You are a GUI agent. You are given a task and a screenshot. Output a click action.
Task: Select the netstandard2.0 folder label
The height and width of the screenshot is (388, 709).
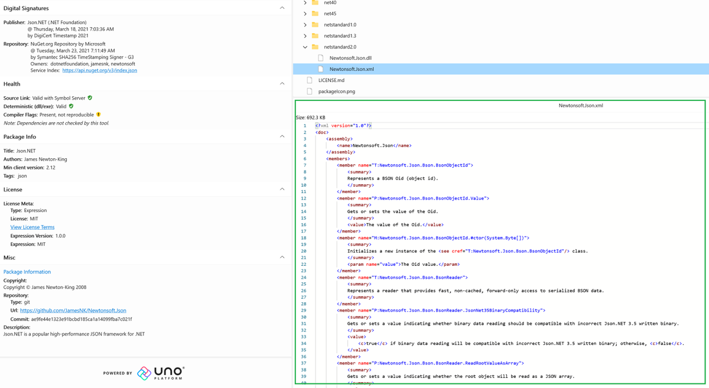(340, 47)
